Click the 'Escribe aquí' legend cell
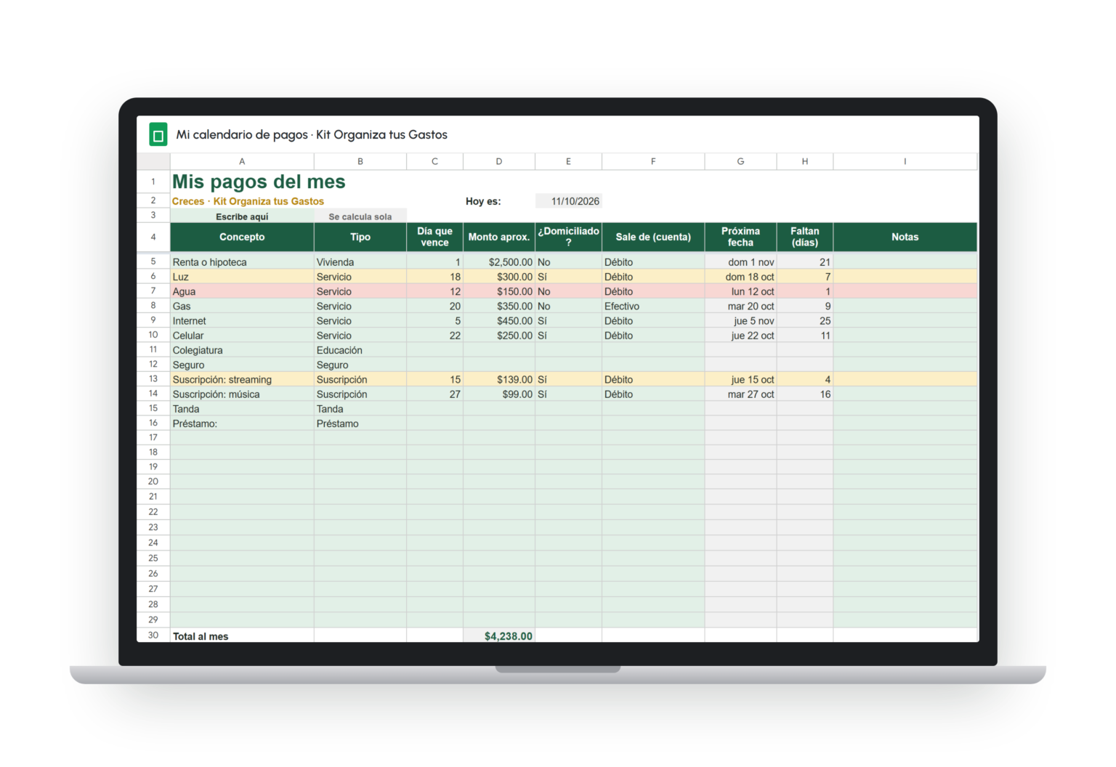This screenshot has width=1116, height=767. tap(242, 216)
